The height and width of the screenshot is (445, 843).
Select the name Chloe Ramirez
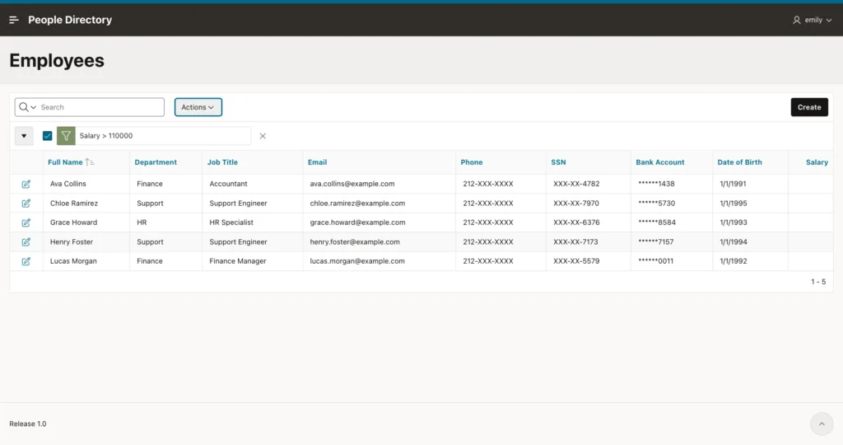point(73,203)
